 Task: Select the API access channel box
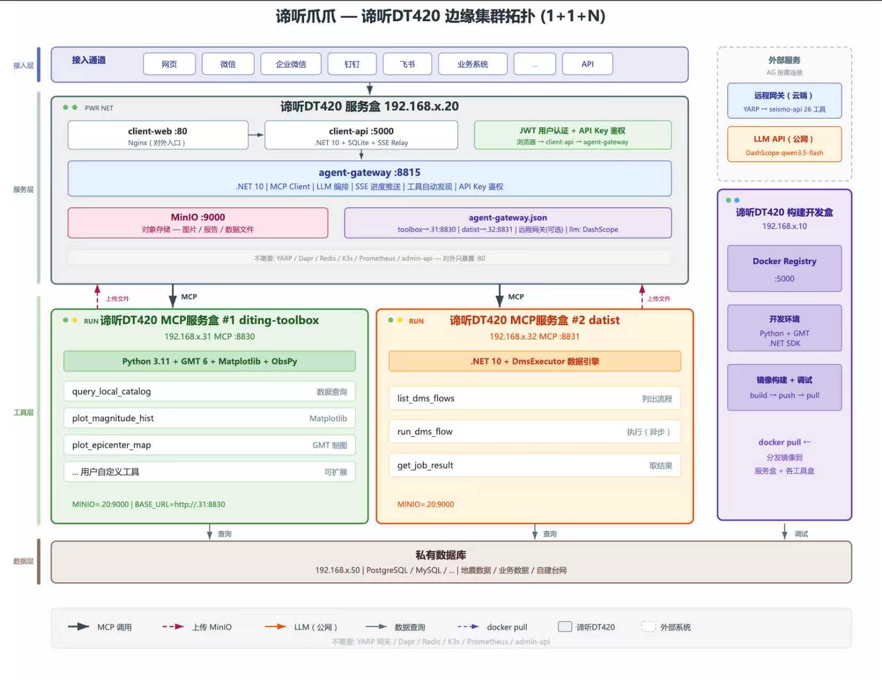[587, 64]
